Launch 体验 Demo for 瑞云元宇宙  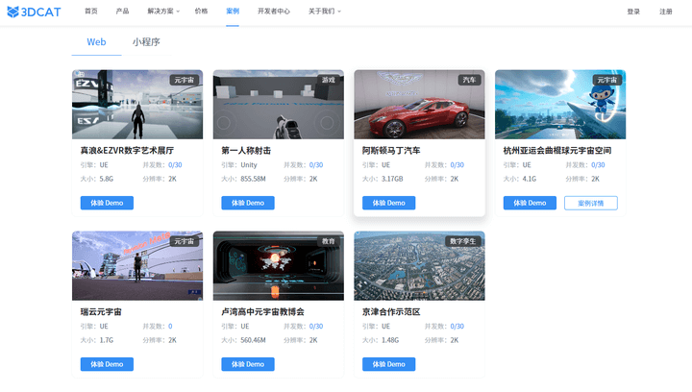[x=107, y=364]
